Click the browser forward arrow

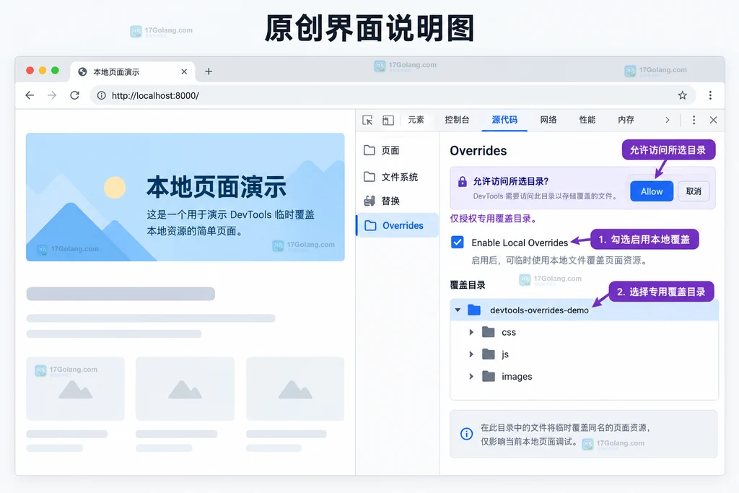(x=52, y=95)
